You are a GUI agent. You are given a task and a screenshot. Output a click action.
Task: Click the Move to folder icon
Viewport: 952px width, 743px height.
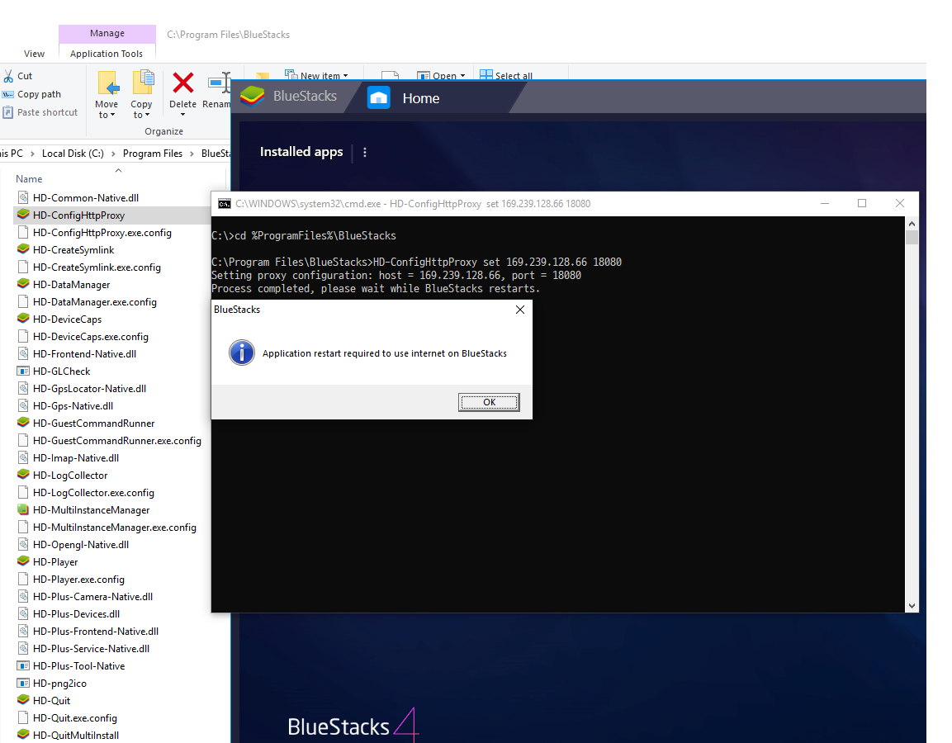point(107,83)
